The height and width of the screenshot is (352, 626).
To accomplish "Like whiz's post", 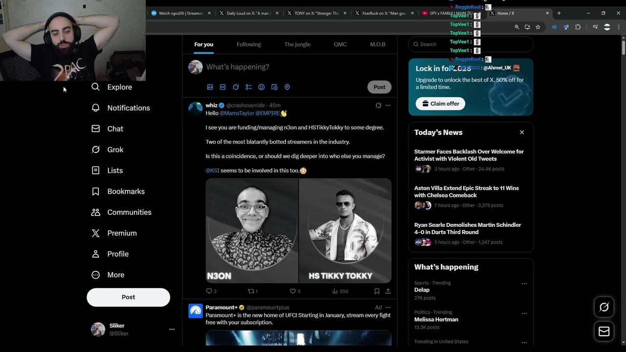I will [x=295, y=291].
